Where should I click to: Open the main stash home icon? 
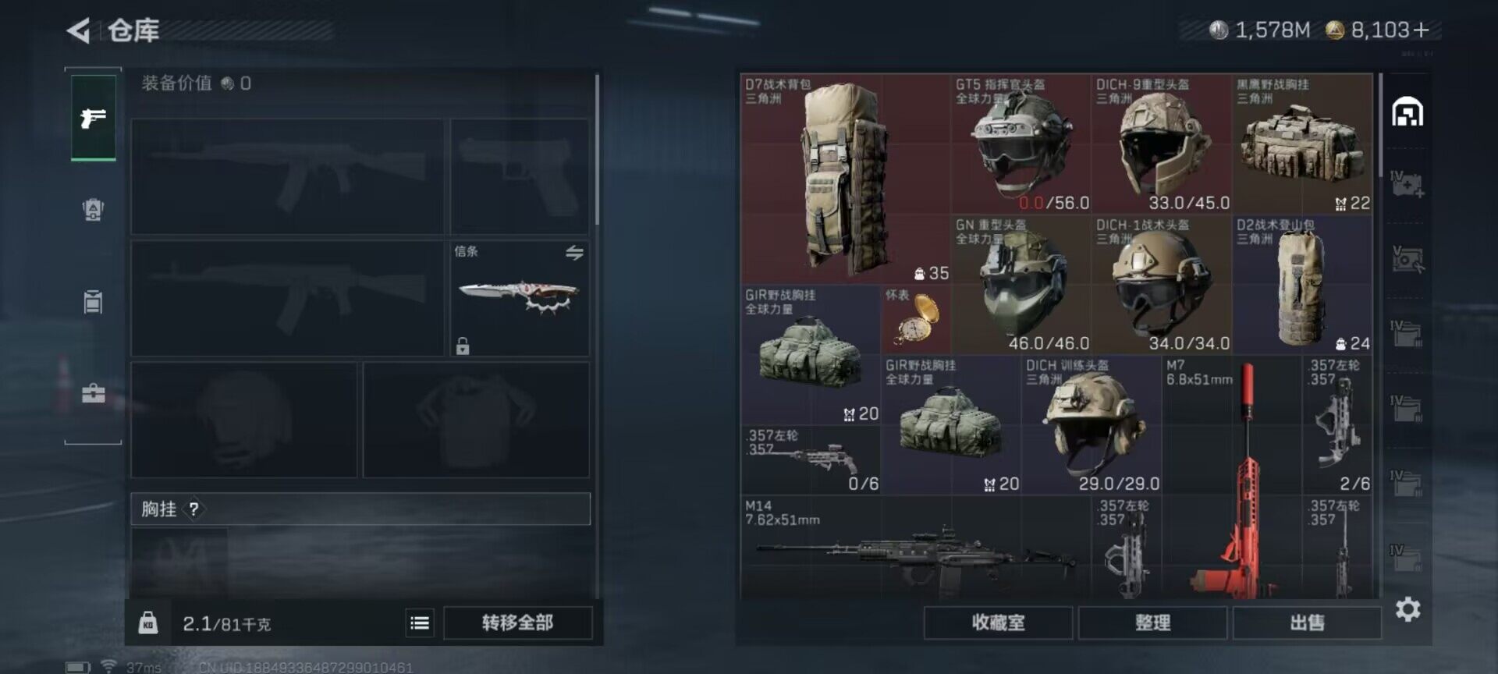coord(1407,112)
